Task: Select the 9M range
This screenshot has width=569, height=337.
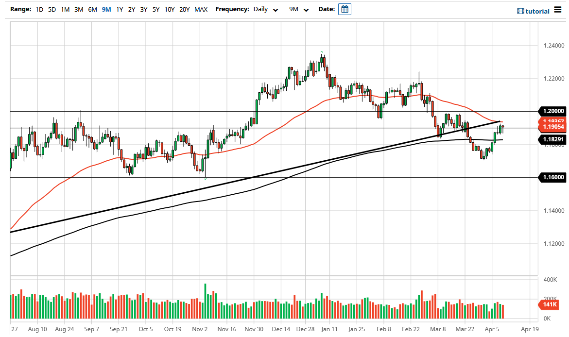Action: [106, 9]
